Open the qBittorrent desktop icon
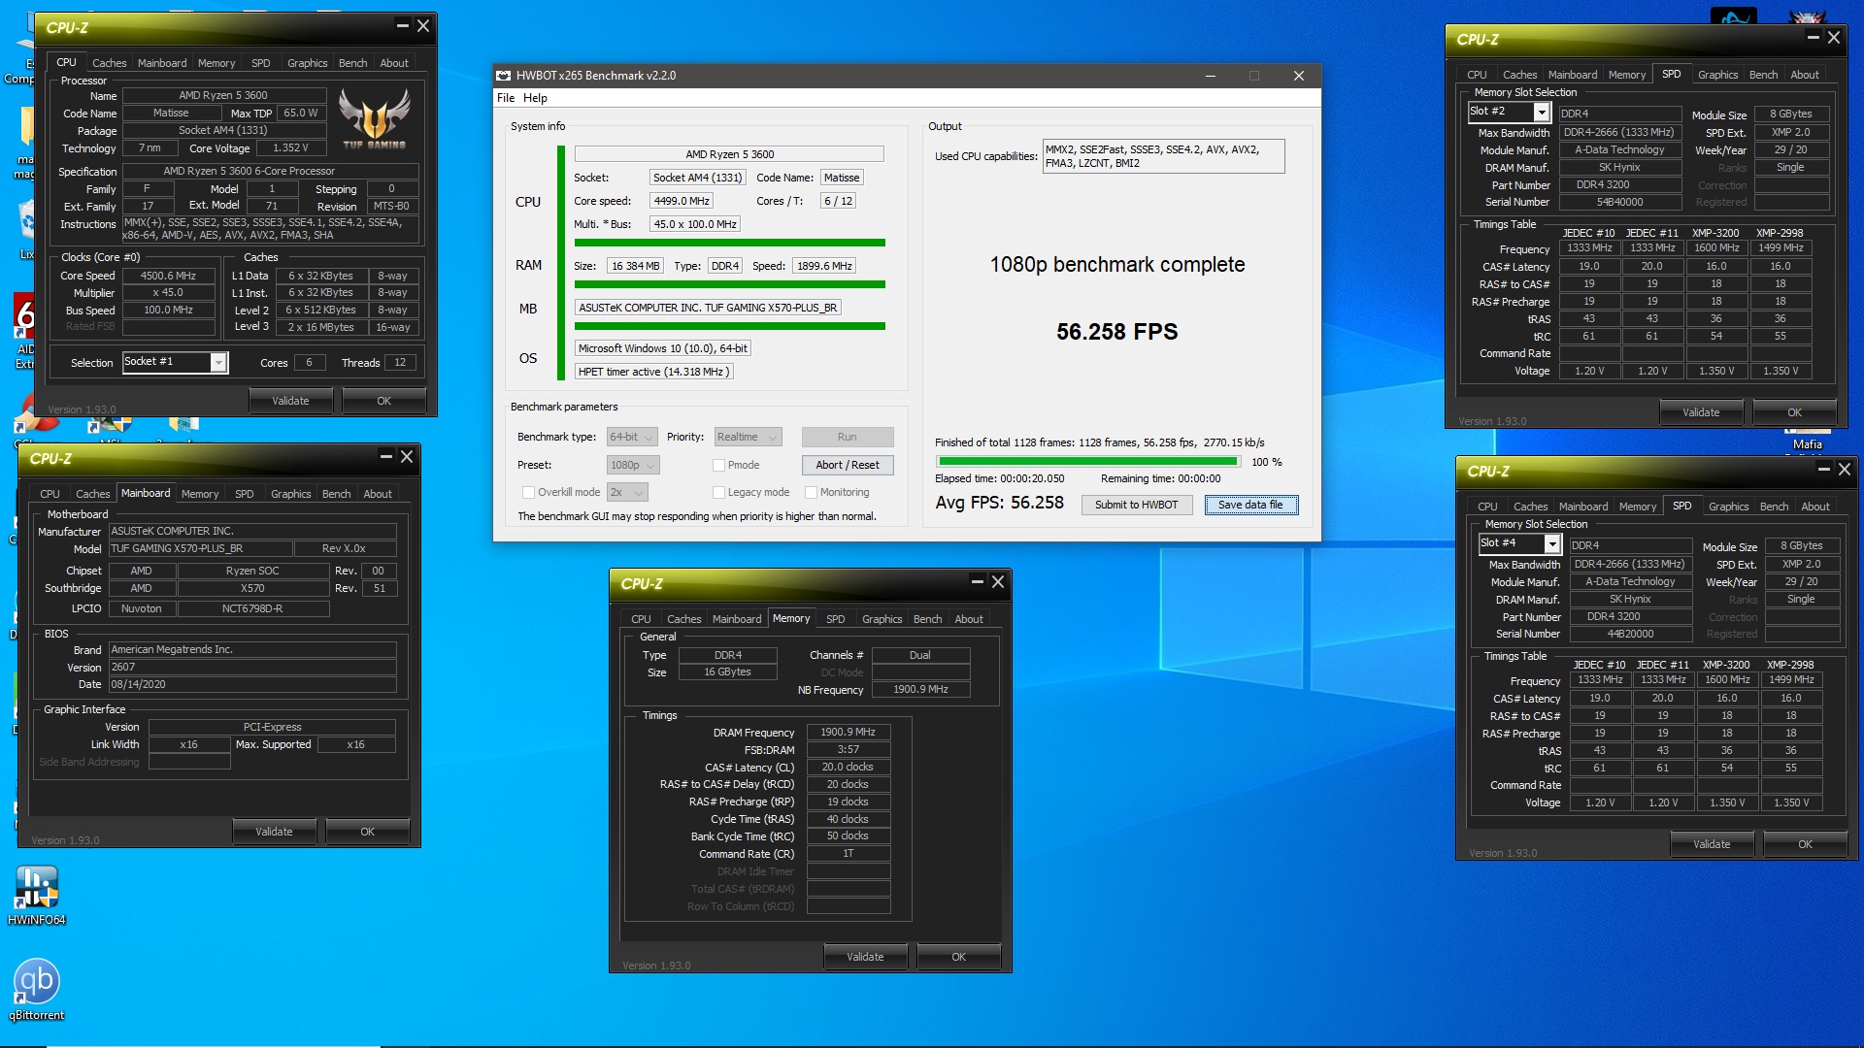This screenshot has width=1864, height=1048. tap(37, 989)
